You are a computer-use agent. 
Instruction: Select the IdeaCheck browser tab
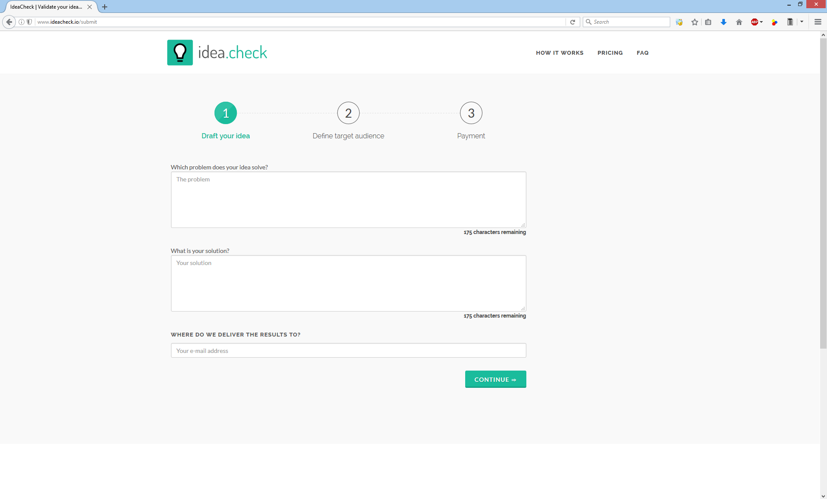(x=45, y=7)
